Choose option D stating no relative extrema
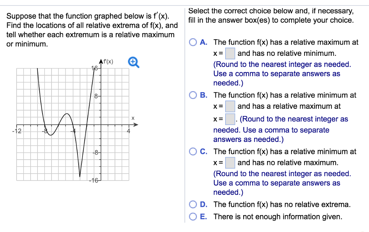The image size is (369, 232). (193, 204)
